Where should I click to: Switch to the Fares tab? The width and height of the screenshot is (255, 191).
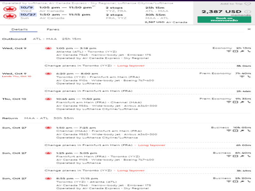(x=53, y=29)
